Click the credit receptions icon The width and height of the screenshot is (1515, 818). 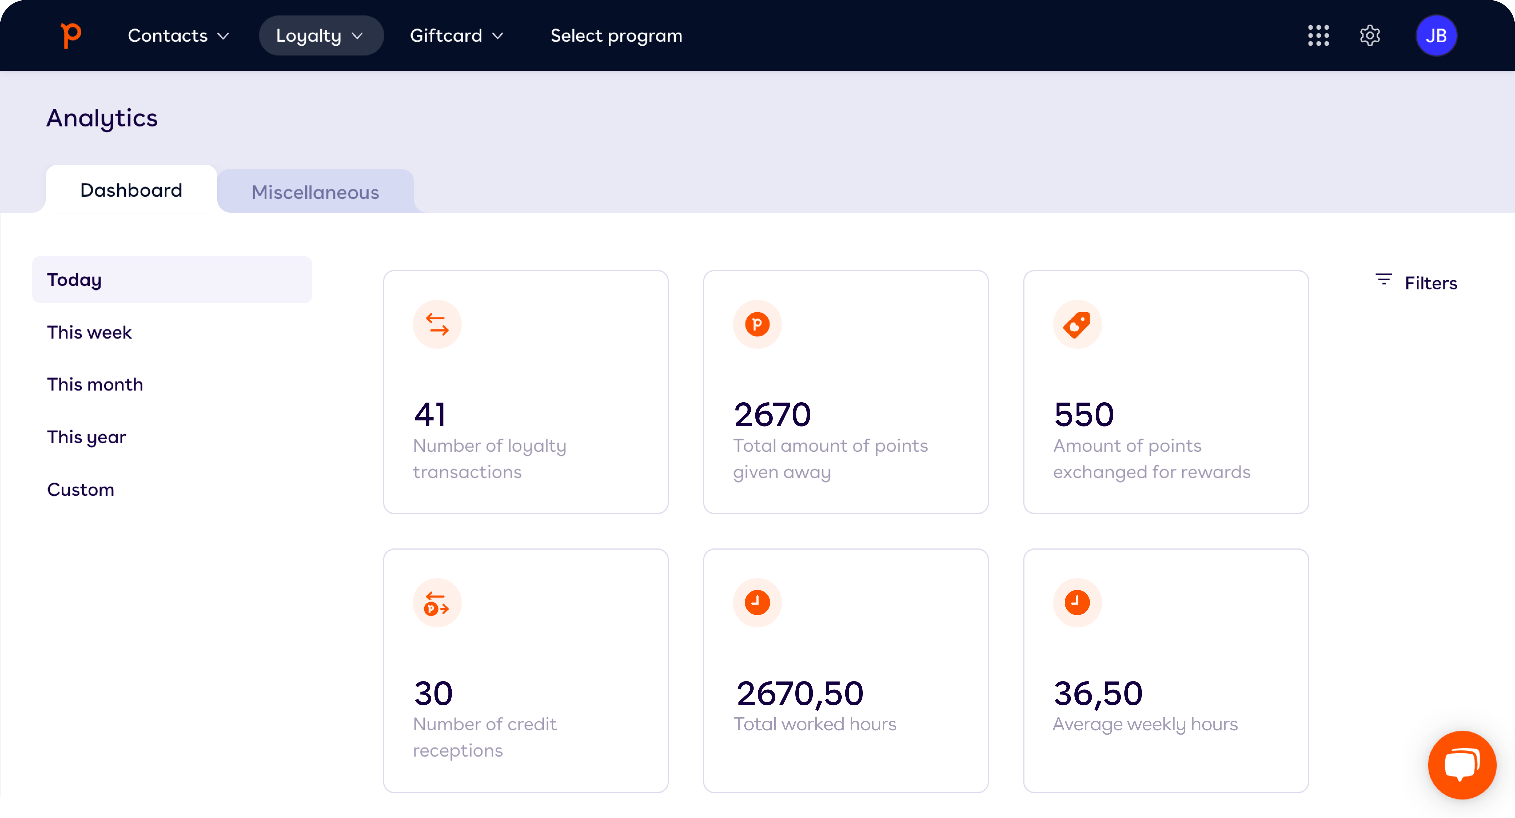[437, 602]
